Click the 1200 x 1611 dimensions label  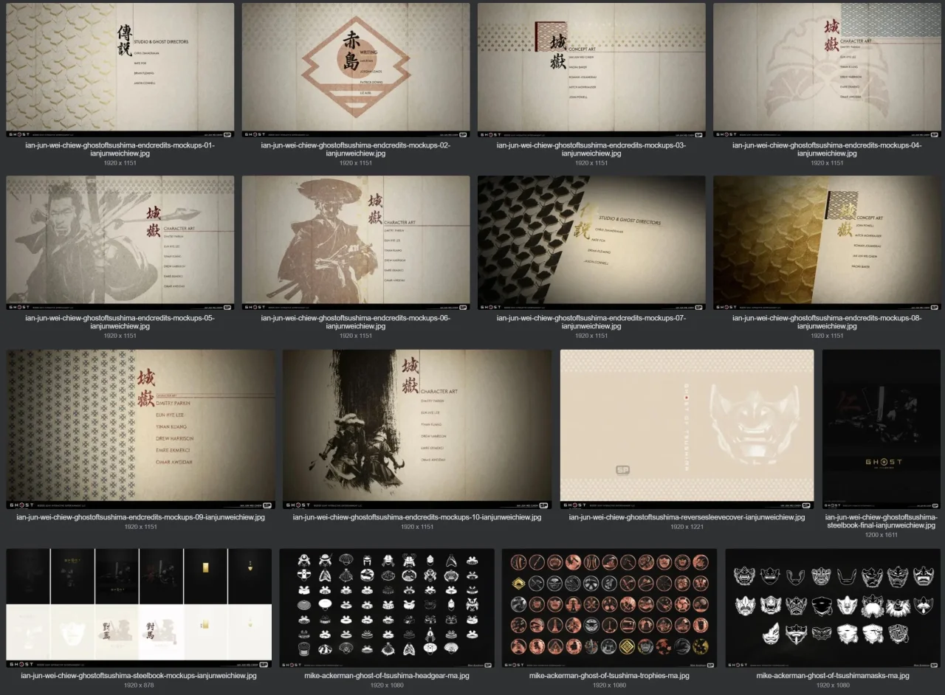pyautogui.click(x=882, y=535)
